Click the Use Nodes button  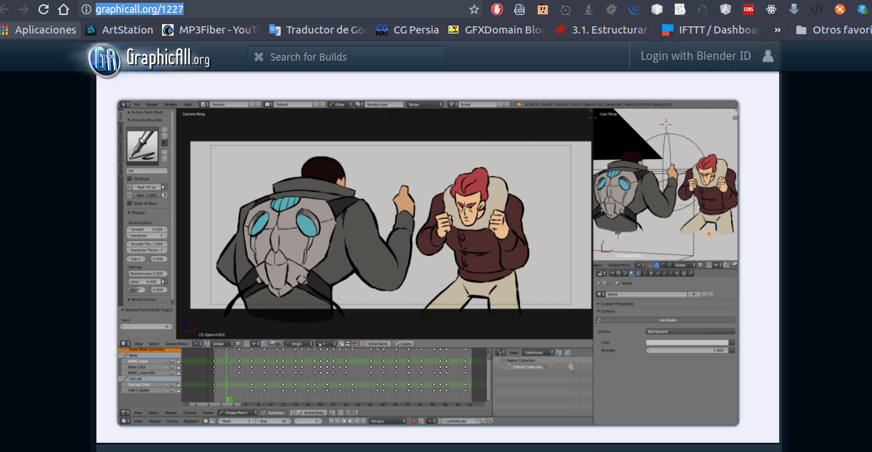(x=666, y=320)
